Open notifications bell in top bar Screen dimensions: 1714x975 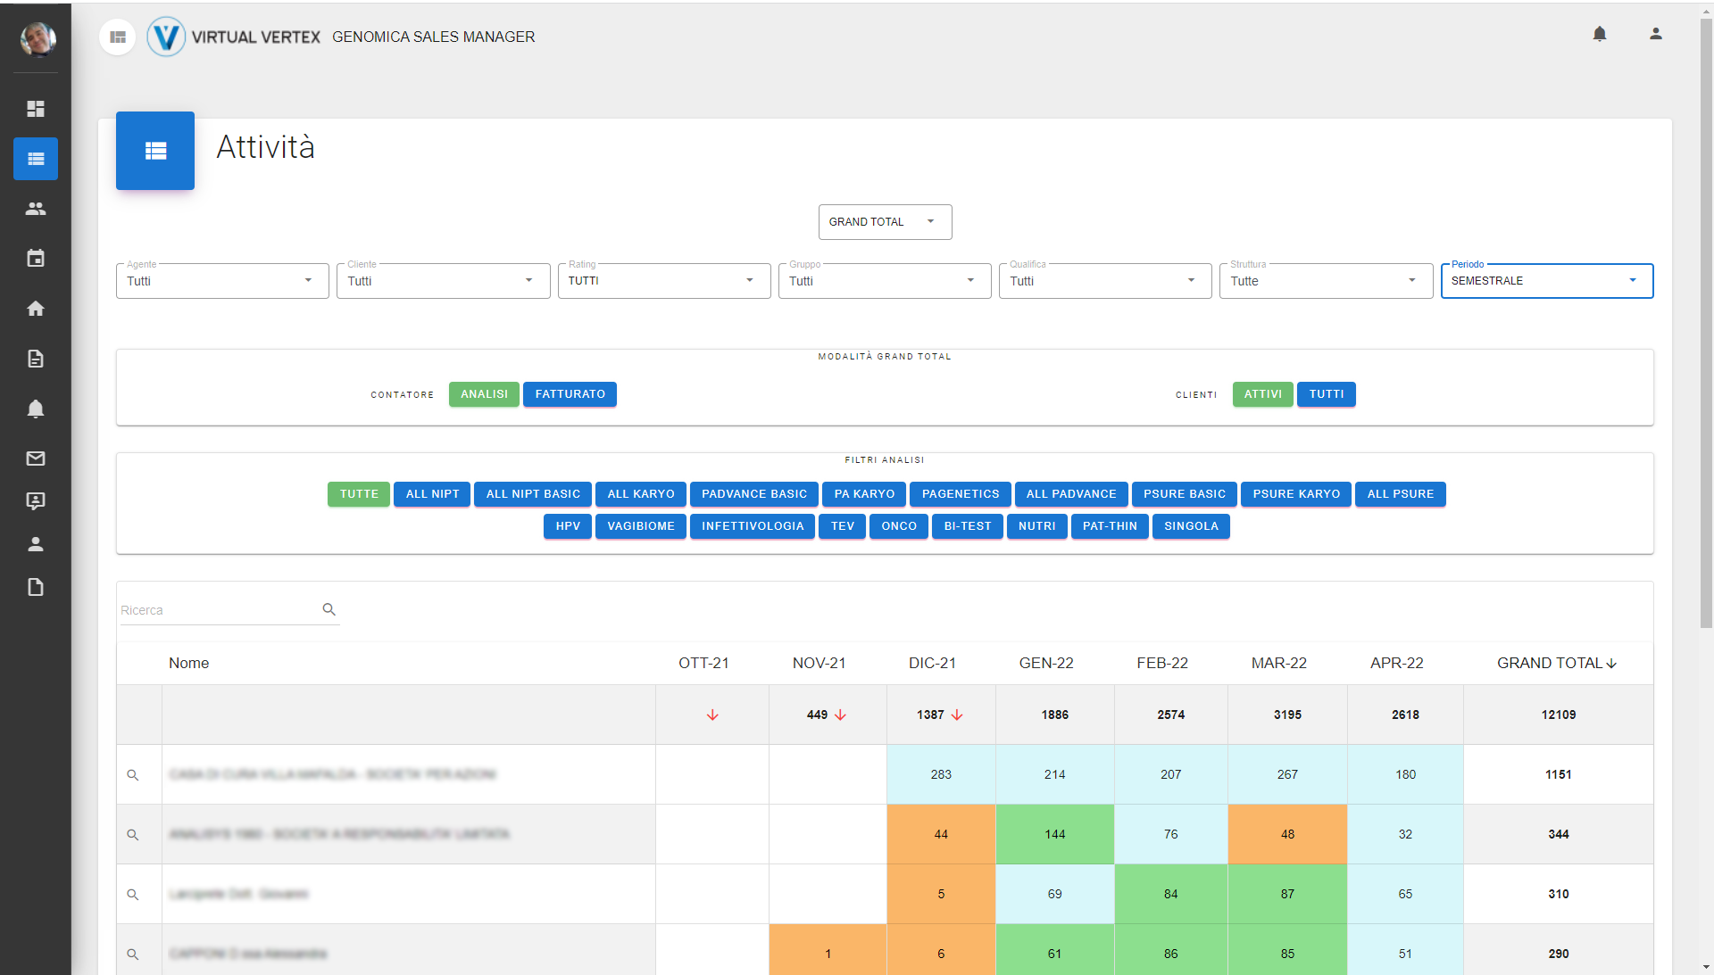click(x=1600, y=34)
